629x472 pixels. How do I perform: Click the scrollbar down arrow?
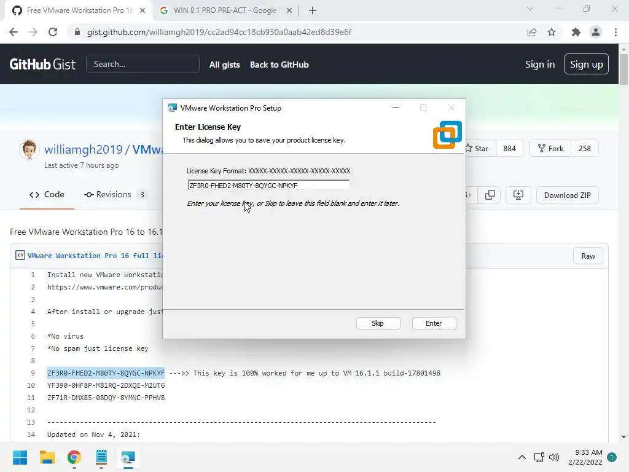pos(623,437)
